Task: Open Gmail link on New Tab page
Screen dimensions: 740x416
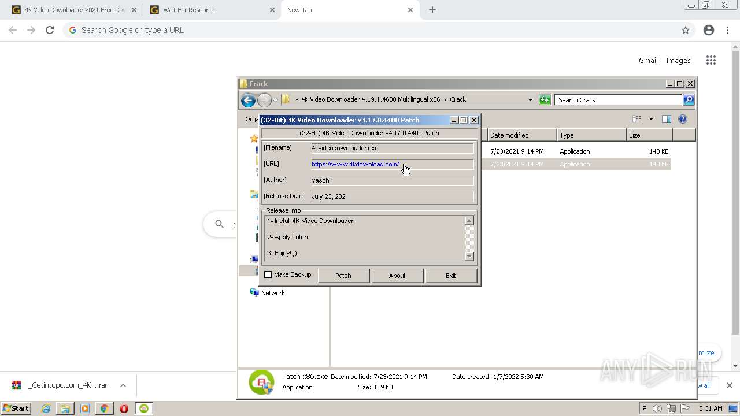Action: point(648,60)
